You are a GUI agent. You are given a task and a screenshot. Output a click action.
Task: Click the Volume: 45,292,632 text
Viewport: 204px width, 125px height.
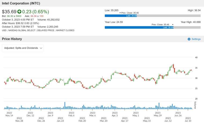point(48,20)
